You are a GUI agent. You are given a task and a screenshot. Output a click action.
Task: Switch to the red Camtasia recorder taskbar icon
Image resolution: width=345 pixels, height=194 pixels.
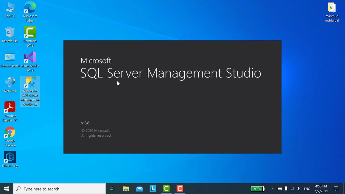click(x=180, y=189)
